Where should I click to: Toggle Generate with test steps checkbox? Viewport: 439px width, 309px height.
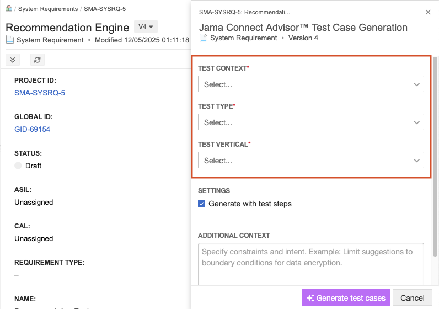pos(202,204)
